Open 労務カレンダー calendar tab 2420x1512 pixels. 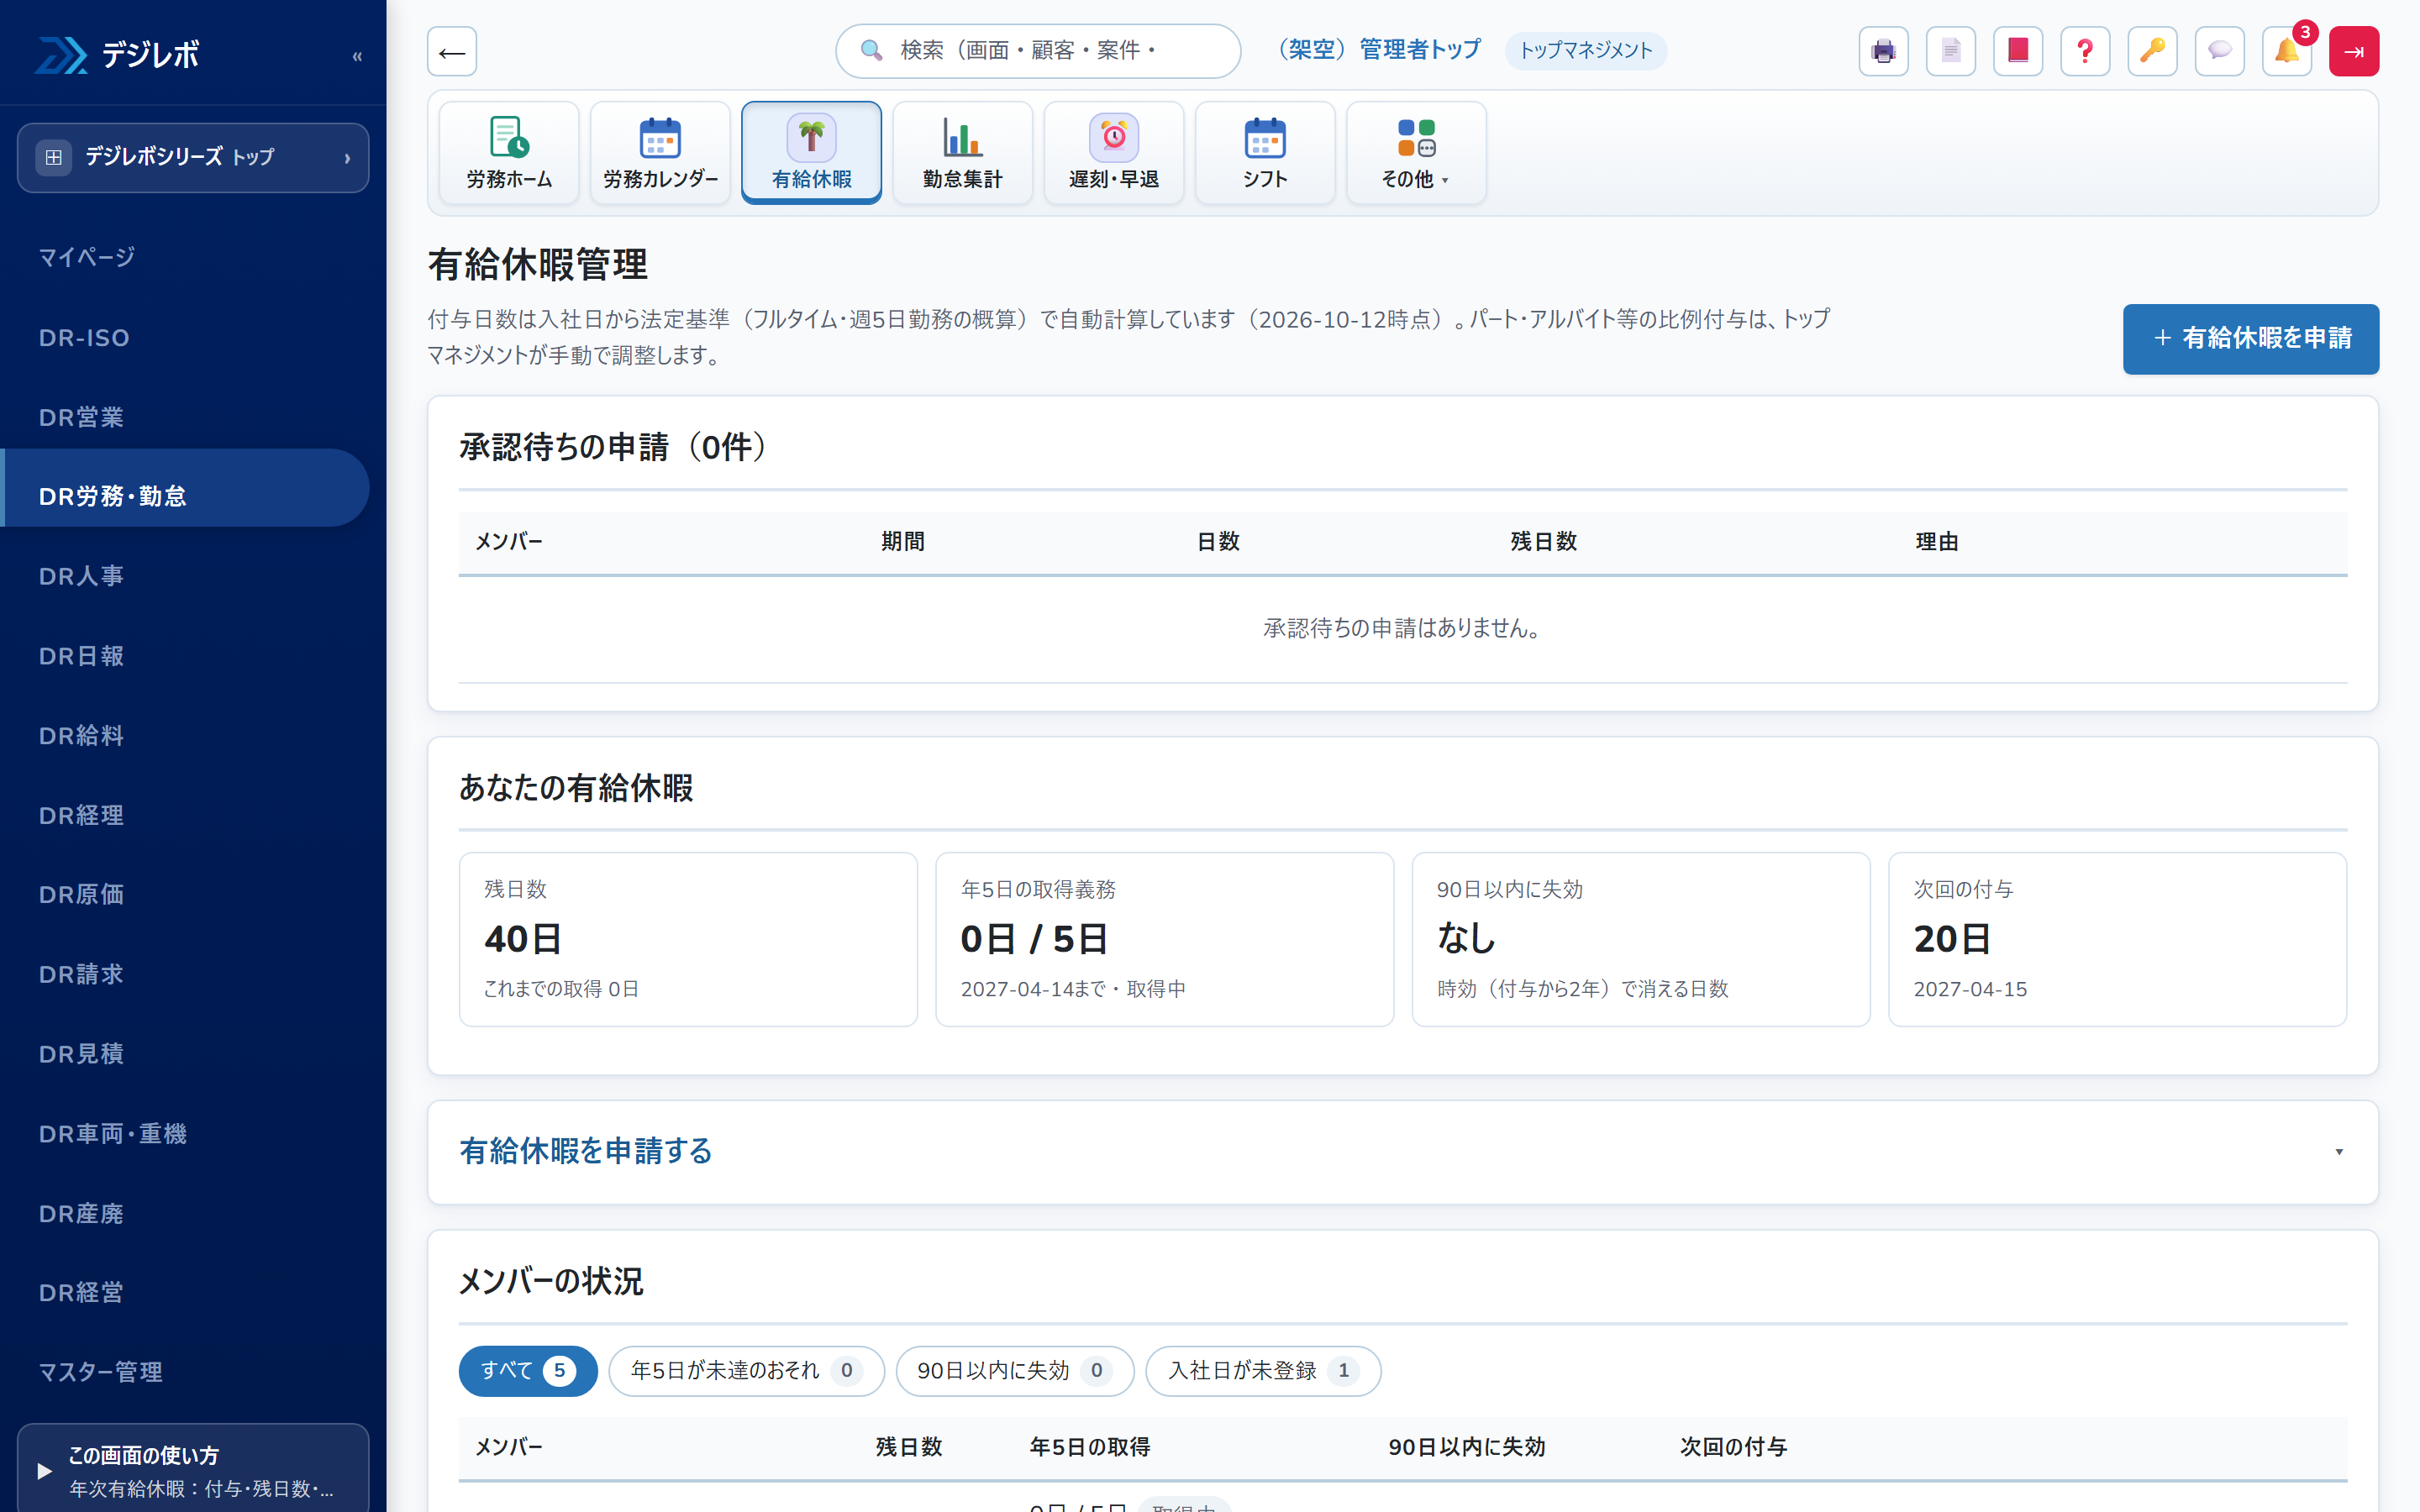click(660, 153)
